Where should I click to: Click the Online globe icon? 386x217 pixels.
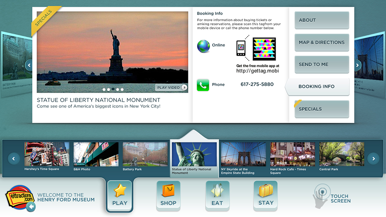[x=203, y=46]
